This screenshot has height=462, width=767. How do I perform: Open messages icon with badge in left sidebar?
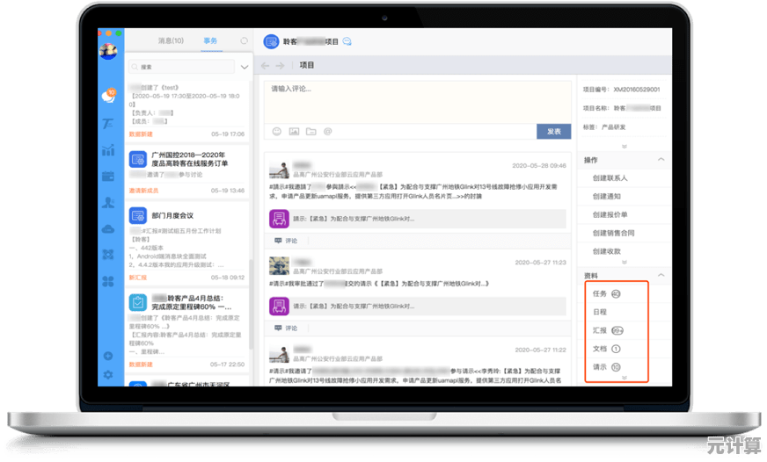pyautogui.click(x=109, y=96)
